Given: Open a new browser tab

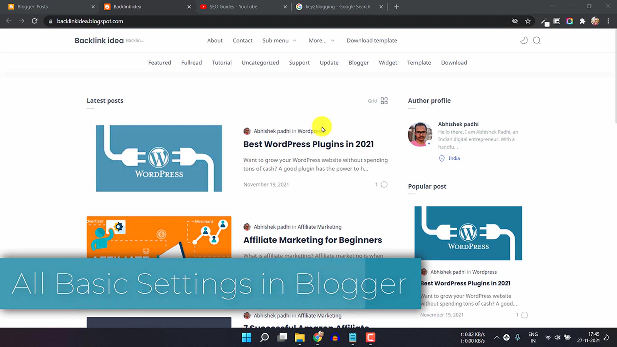Looking at the screenshot, I should point(396,7).
